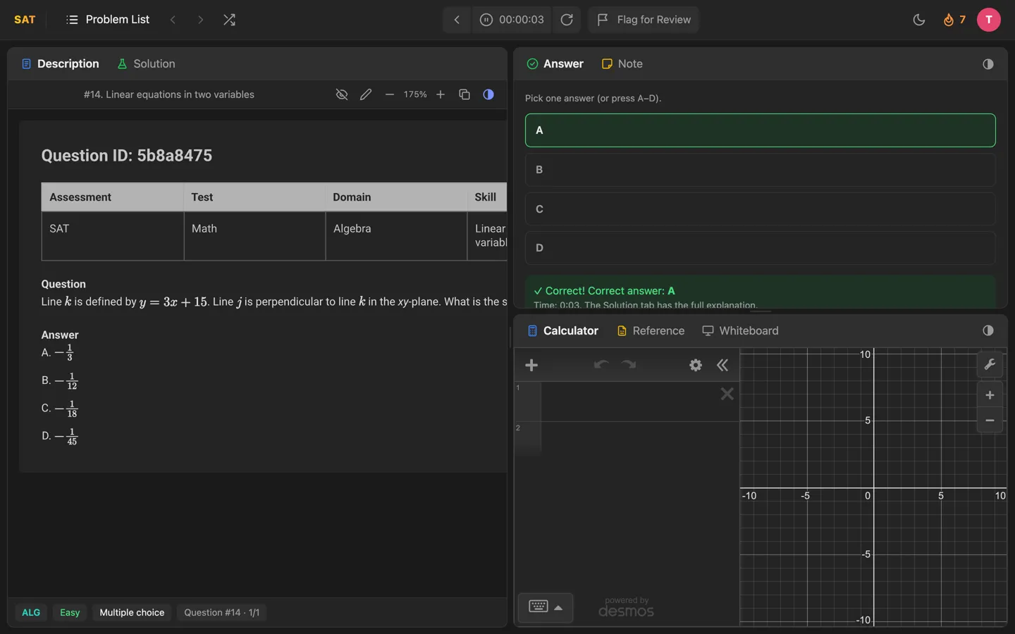Collapse the Desmos expression list

coord(722,365)
